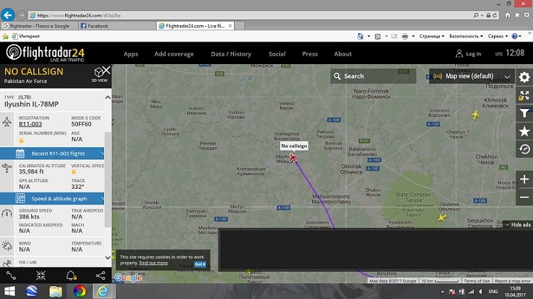Click the No callsign map label
The height and width of the screenshot is (299, 533).
point(294,146)
